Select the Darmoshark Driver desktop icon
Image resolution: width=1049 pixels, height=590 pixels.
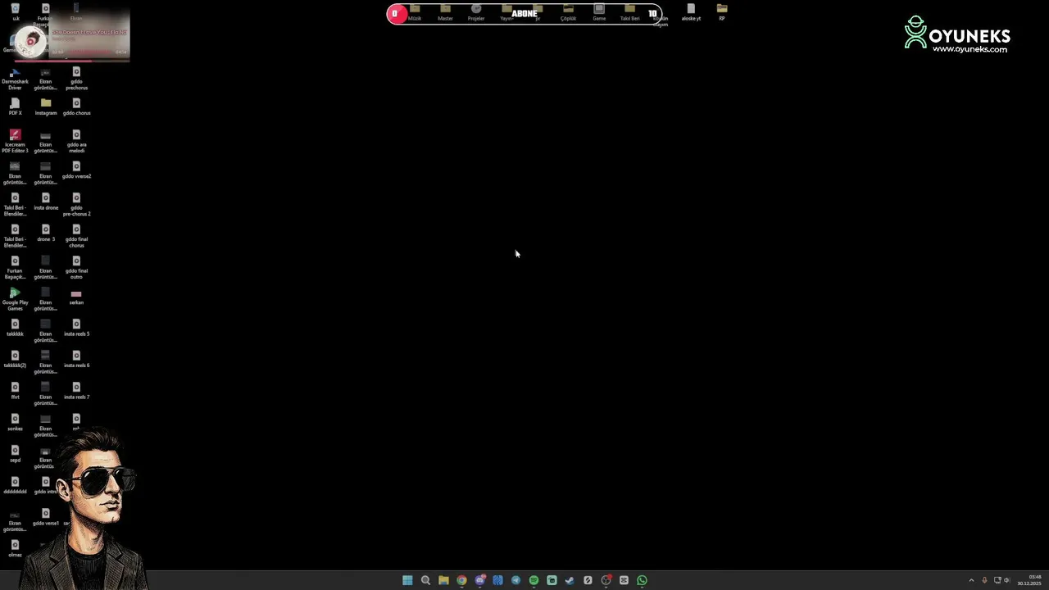click(15, 79)
